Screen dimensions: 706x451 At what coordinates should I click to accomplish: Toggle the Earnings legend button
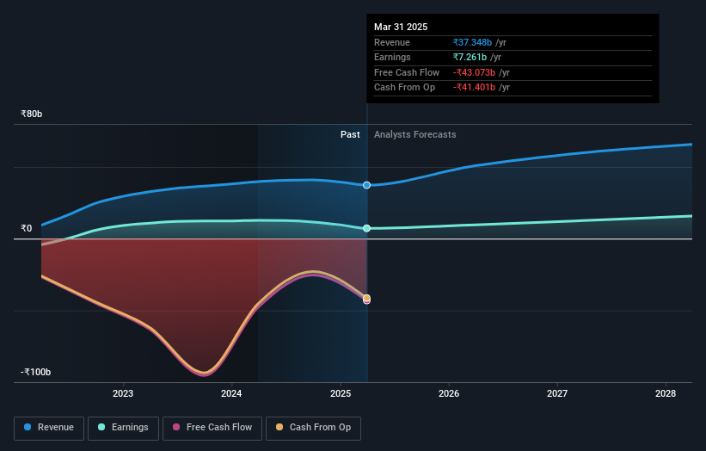pos(123,428)
